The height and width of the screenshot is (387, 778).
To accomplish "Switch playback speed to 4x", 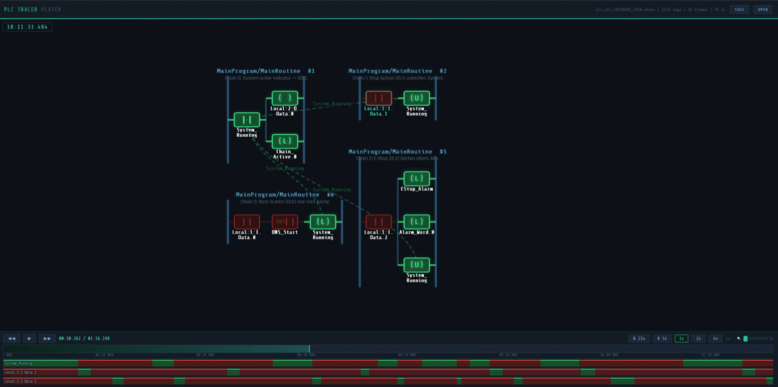I will pyautogui.click(x=715, y=339).
